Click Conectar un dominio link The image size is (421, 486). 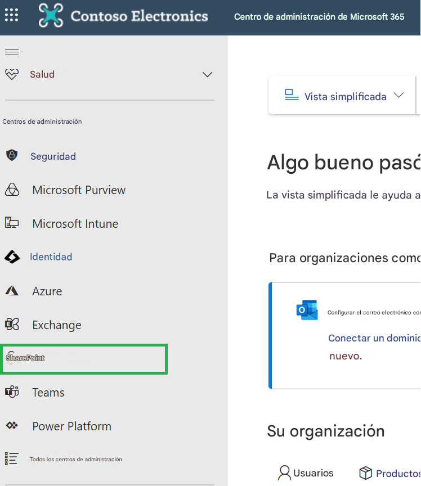click(x=374, y=338)
